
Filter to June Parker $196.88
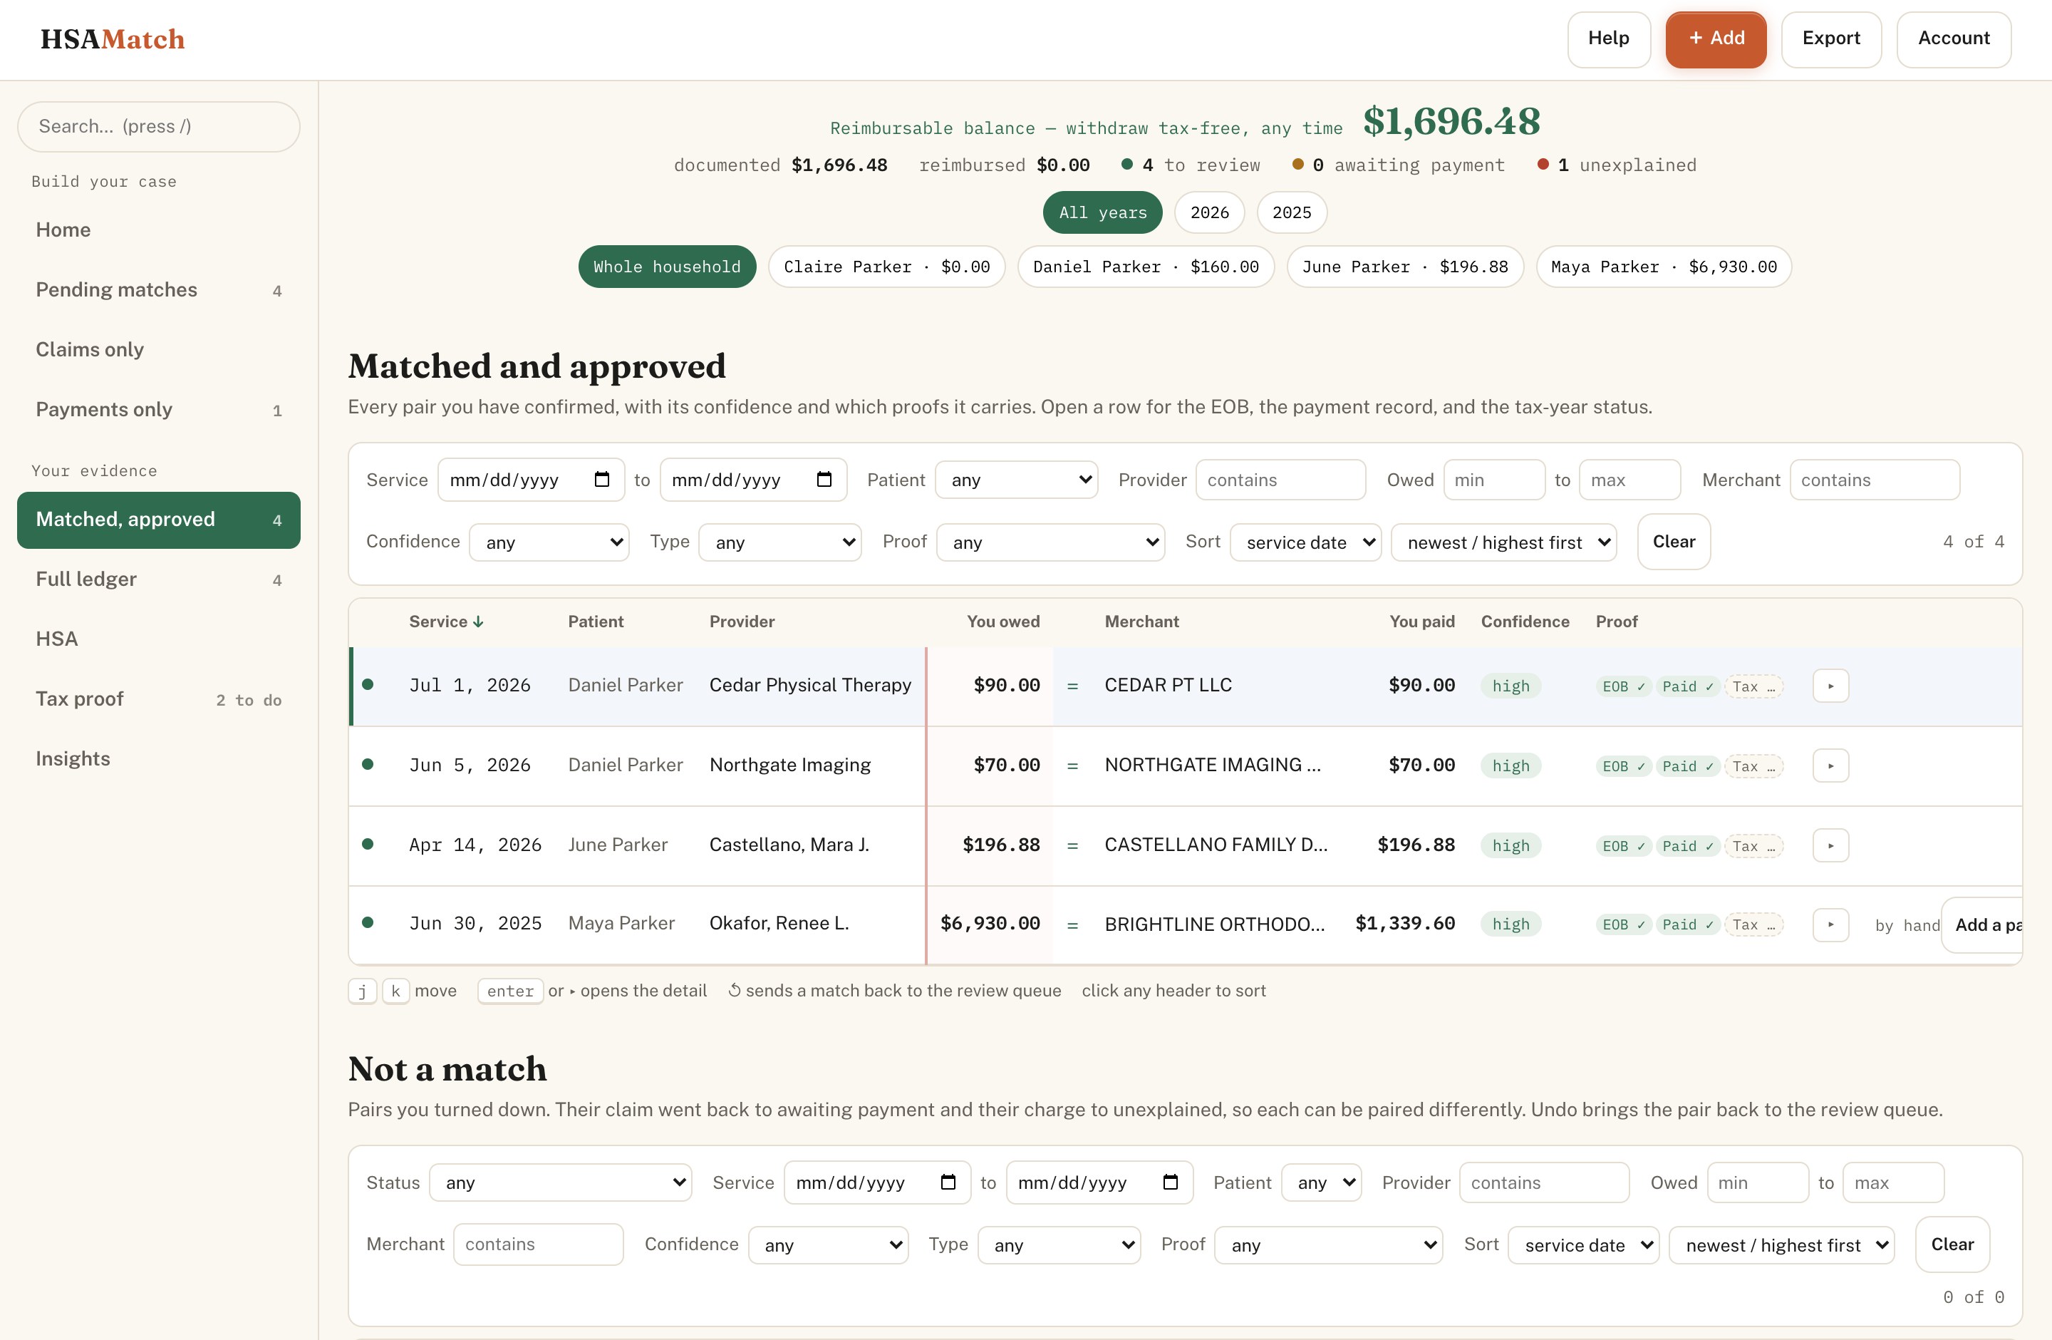(1404, 267)
